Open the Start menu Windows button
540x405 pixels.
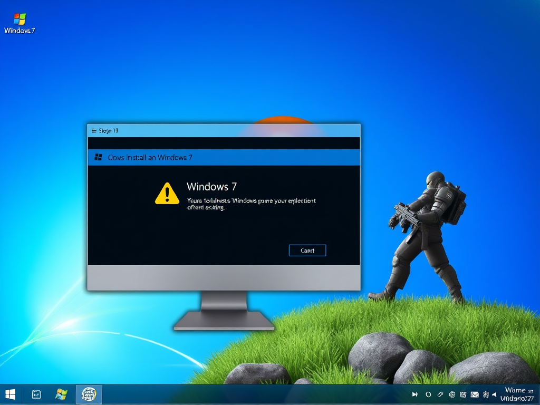click(x=10, y=394)
